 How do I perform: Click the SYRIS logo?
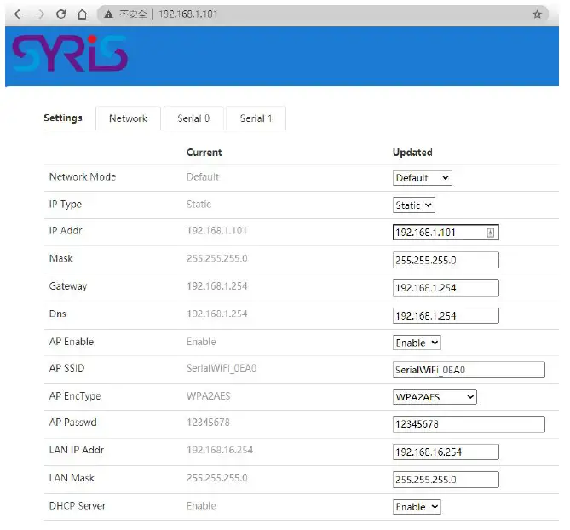click(70, 53)
